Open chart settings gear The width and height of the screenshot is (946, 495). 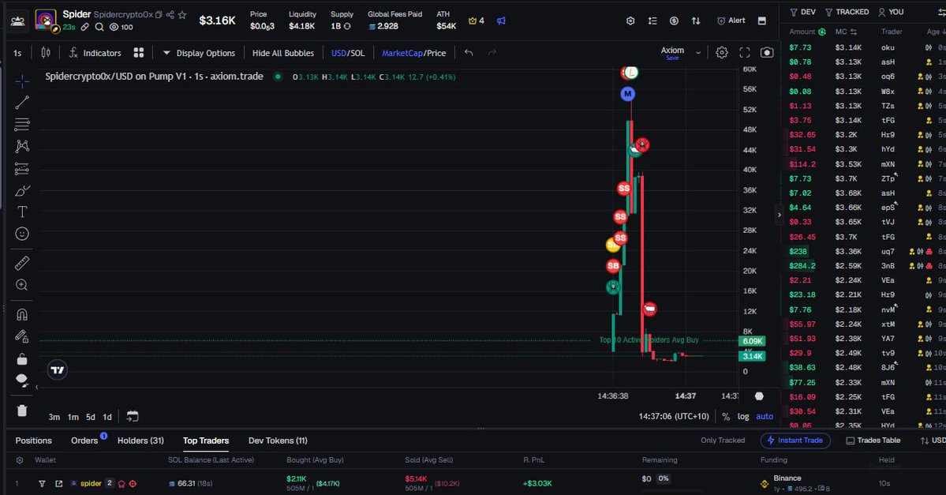pyautogui.click(x=722, y=53)
